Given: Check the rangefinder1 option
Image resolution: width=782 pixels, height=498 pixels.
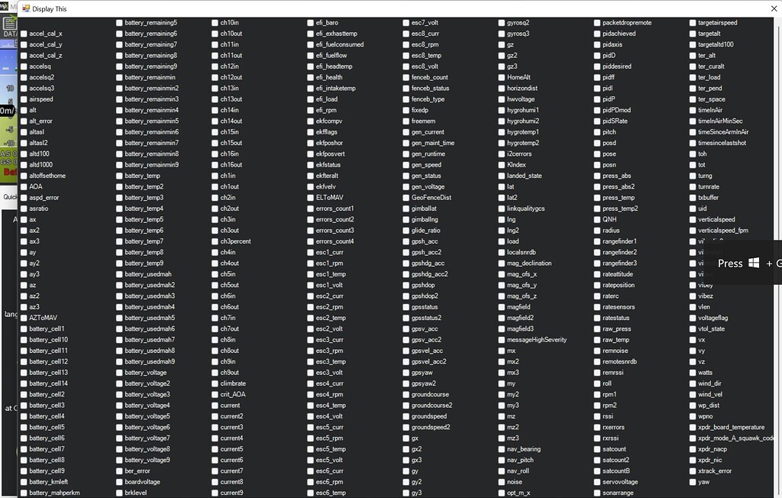Looking at the screenshot, I should (x=597, y=242).
